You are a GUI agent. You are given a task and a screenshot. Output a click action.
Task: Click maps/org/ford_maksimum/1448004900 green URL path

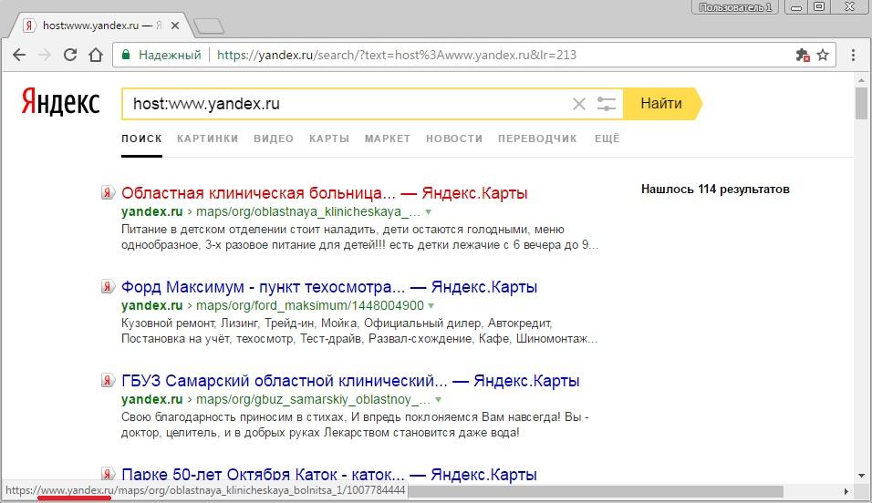pos(310,305)
